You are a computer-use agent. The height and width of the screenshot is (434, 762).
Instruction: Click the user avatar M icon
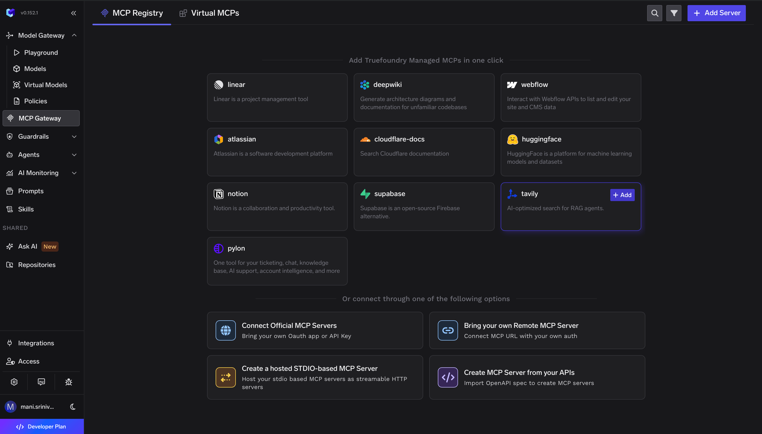pos(10,406)
